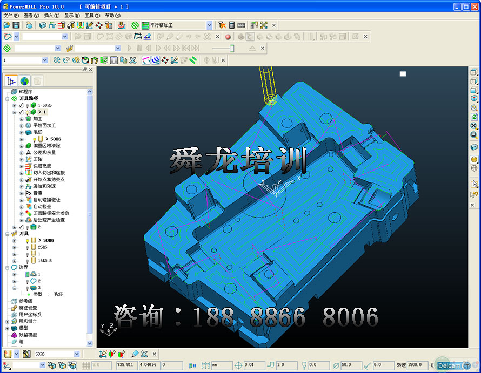Viewport: 481px width, 373px height.
Task: Open the 帮助 menu
Action: 112,15
